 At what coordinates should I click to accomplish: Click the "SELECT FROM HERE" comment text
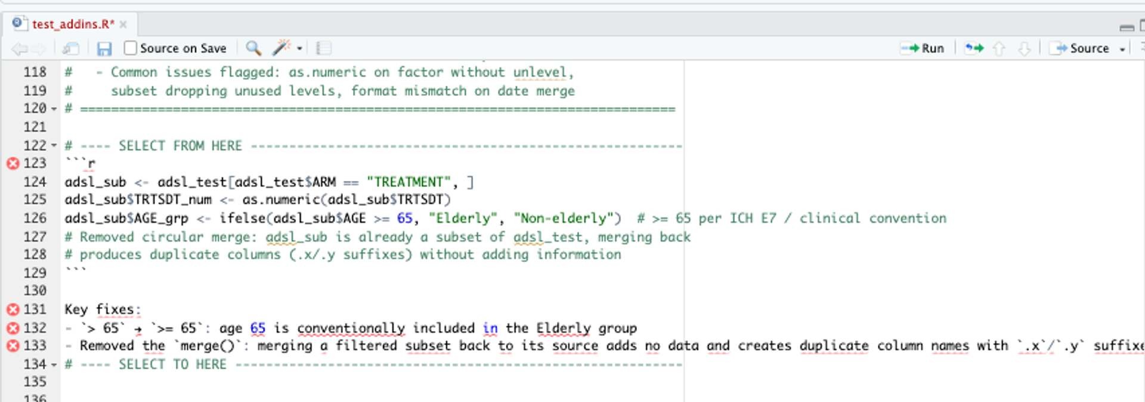(x=180, y=146)
